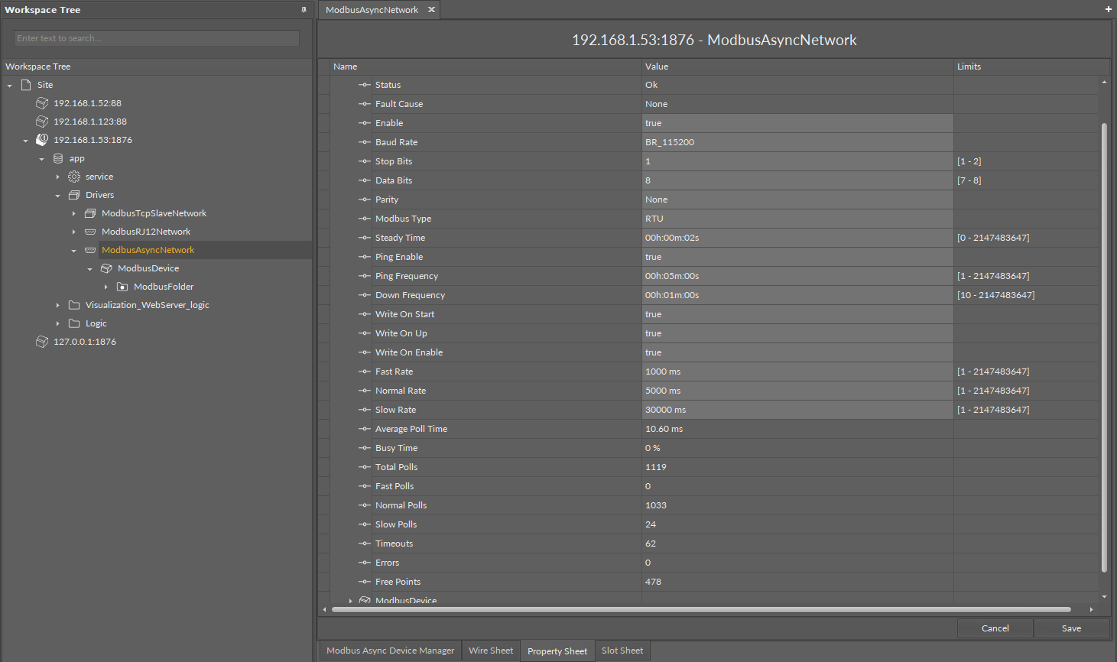Click the ModbusFolder folder icon
The width and height of the screenshot is (1117, 662).
point(122,287)
